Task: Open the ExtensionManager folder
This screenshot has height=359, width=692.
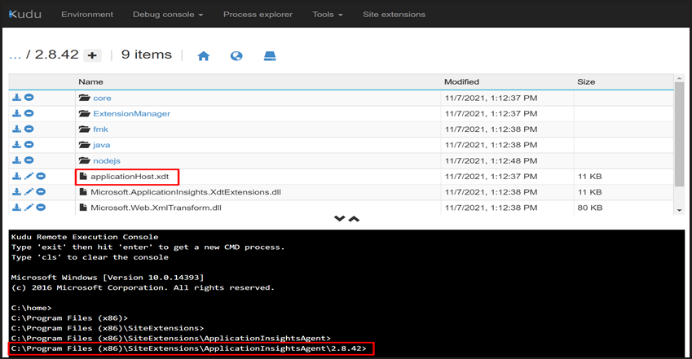Action: (131, 113)
